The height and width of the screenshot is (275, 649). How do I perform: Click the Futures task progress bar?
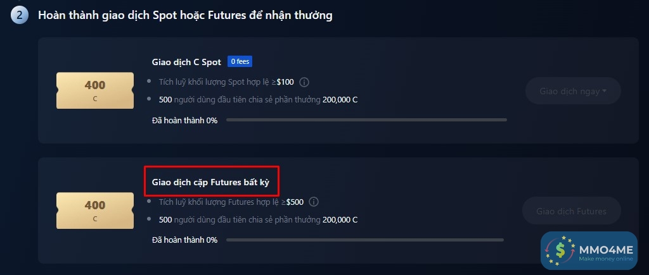click(x=364, y=240)
